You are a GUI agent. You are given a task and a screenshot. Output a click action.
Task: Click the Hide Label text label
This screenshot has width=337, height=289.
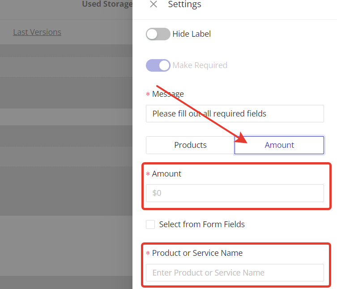tap(192, 34)
